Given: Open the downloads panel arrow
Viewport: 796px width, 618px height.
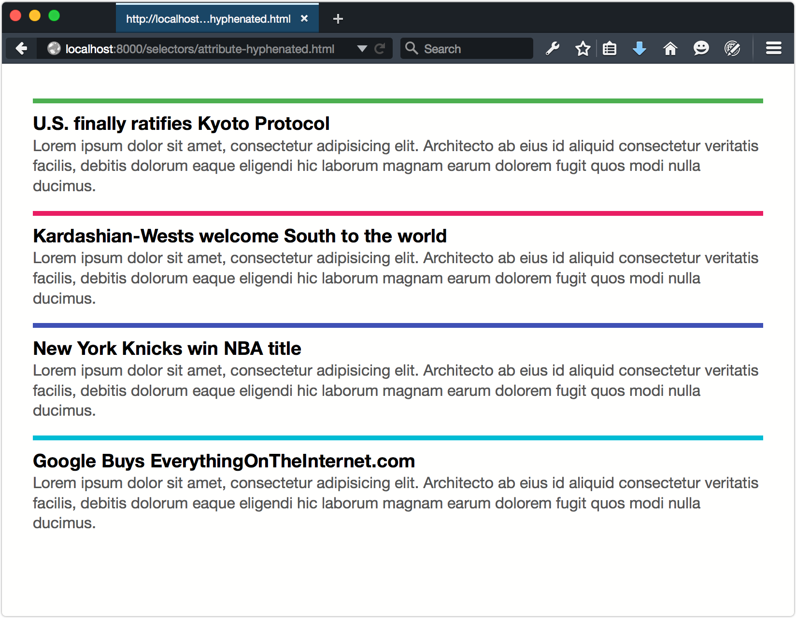Looking at the screenshot, I should point(639,49).
